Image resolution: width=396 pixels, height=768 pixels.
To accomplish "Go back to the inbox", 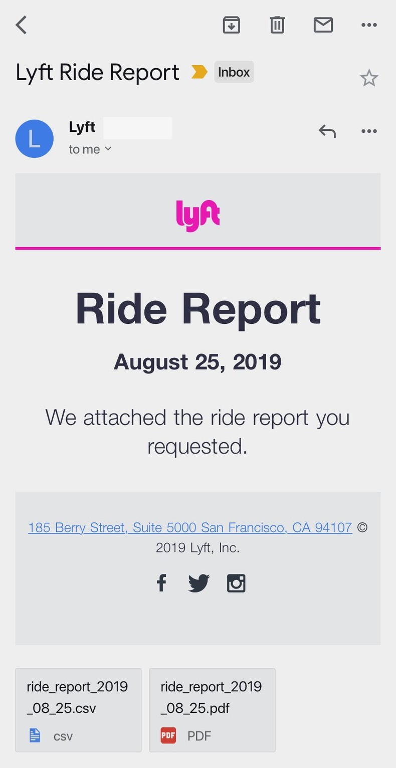I will (21, 25).
